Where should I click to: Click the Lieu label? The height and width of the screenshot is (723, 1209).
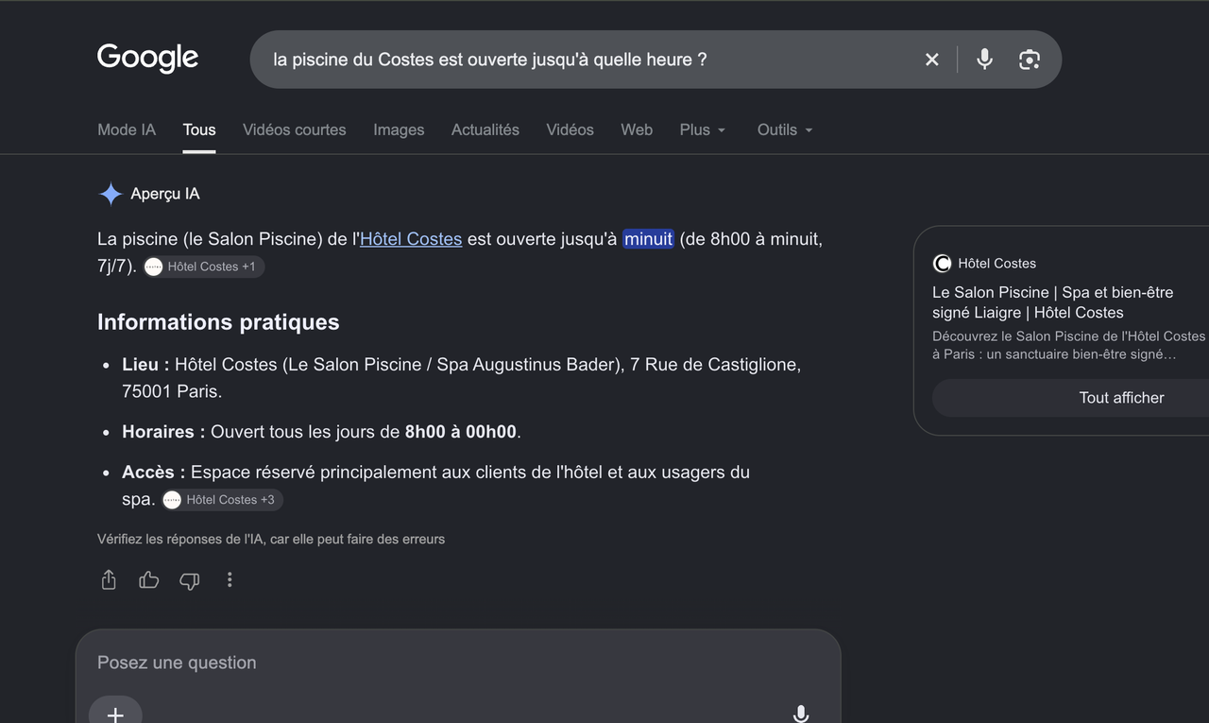point(145,365)
